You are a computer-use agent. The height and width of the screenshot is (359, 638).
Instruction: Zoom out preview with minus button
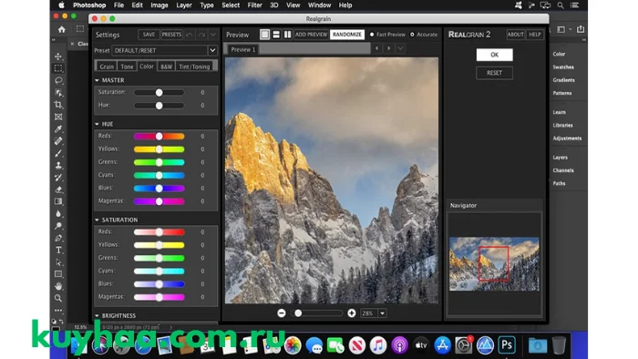[281, 313]
